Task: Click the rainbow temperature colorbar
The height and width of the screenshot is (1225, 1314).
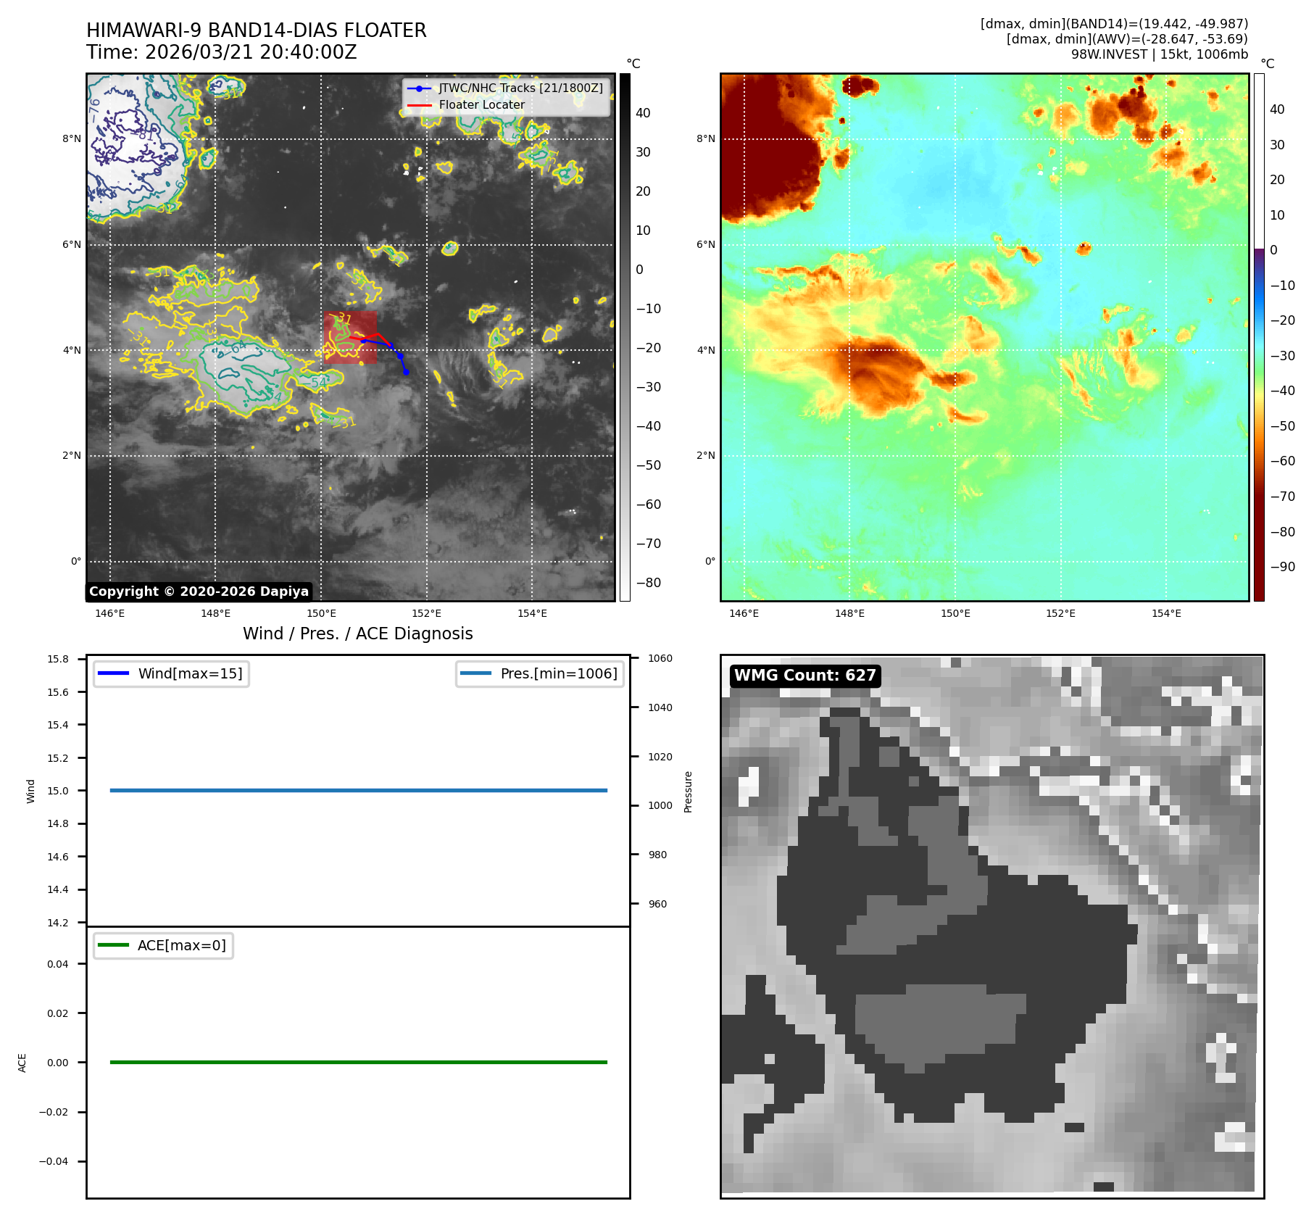Action: click(1259, 337)
